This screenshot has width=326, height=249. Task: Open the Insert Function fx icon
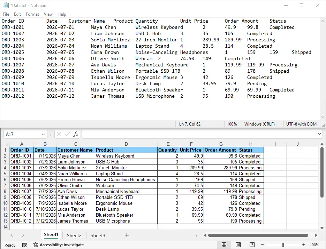76,134
